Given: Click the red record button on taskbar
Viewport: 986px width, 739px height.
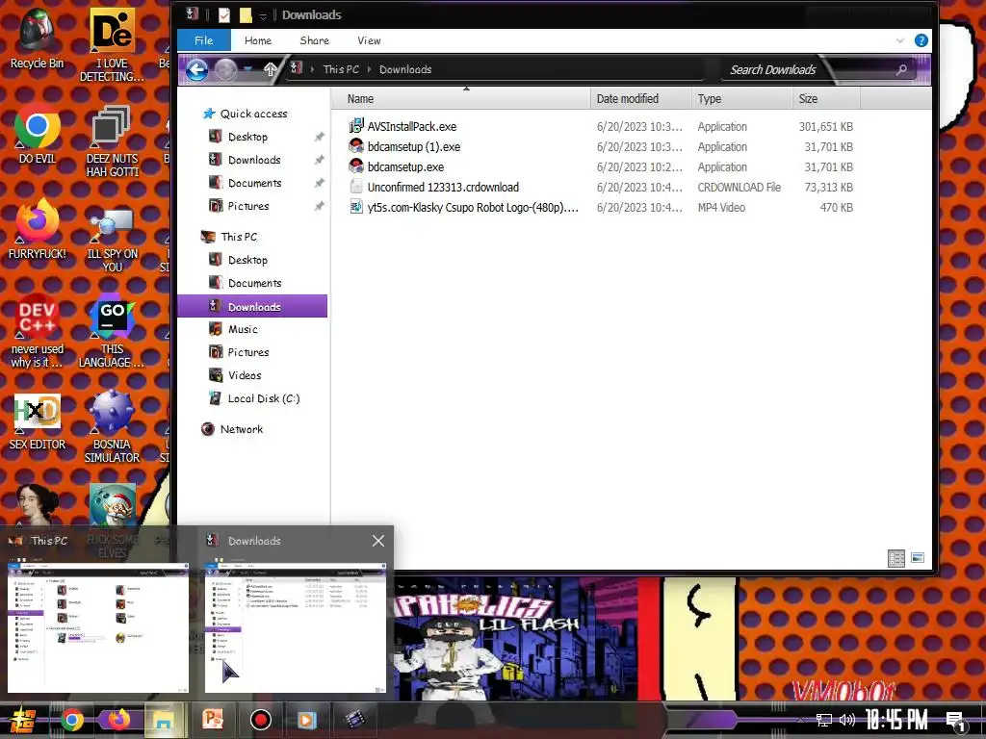Looking at the screenshot, I should (260, 720).
